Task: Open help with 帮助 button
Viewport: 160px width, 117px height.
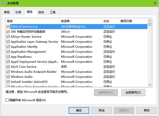Action: [x=147, y=110]
